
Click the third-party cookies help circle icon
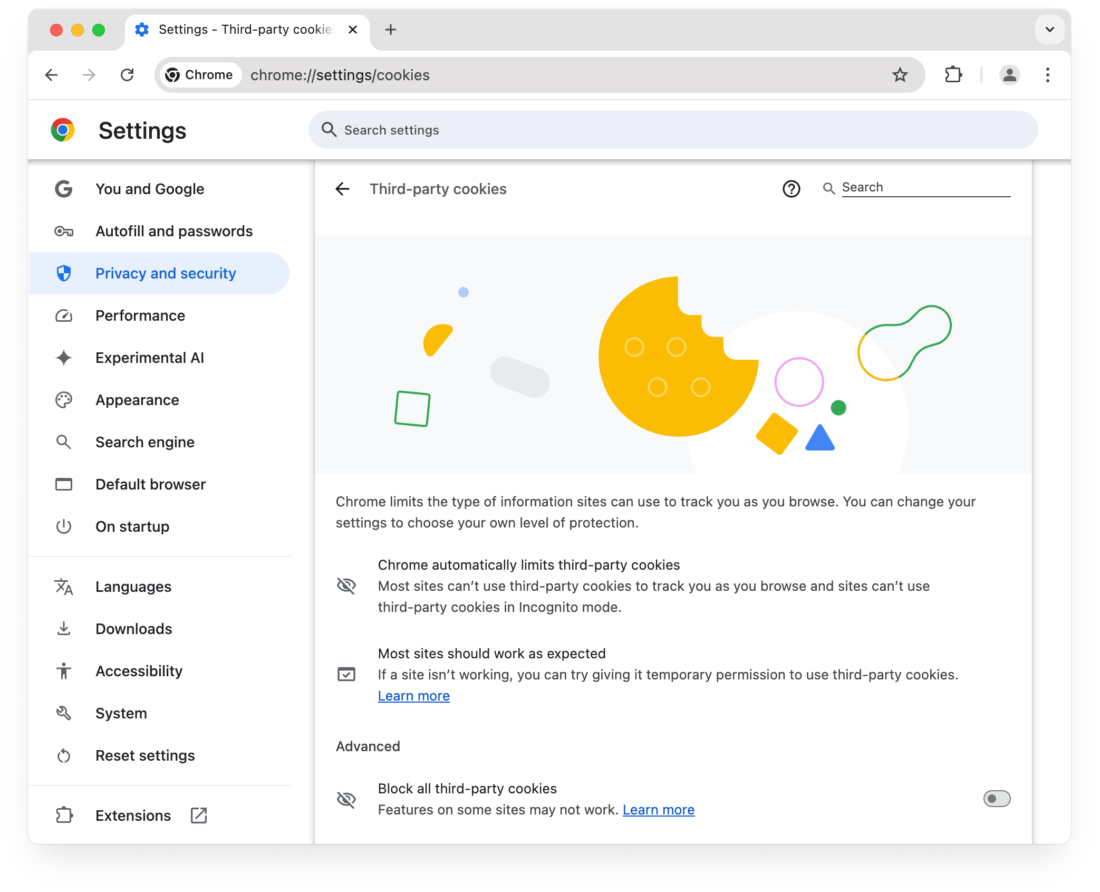790,188
